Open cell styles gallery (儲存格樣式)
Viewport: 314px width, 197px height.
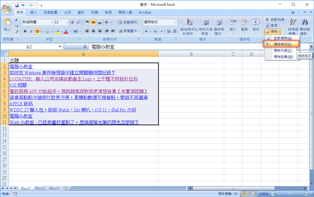(219, 27)
